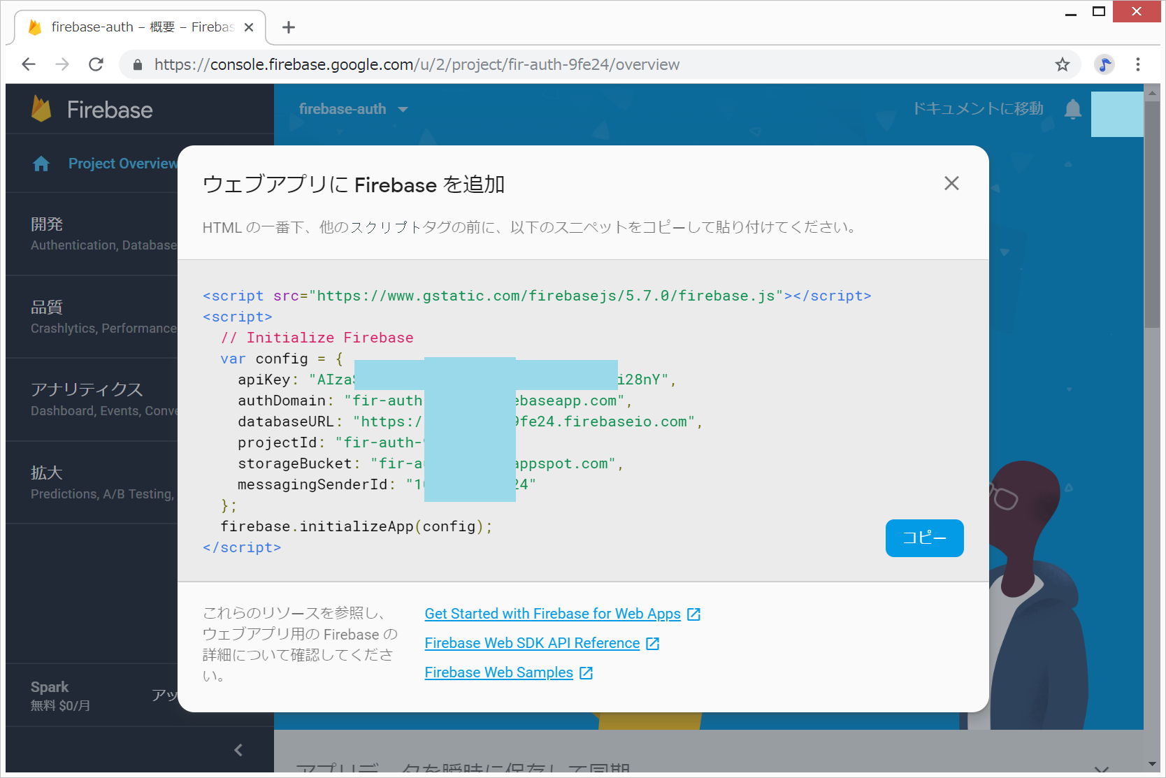Go back to the previous page

click(x=29, y=65)
